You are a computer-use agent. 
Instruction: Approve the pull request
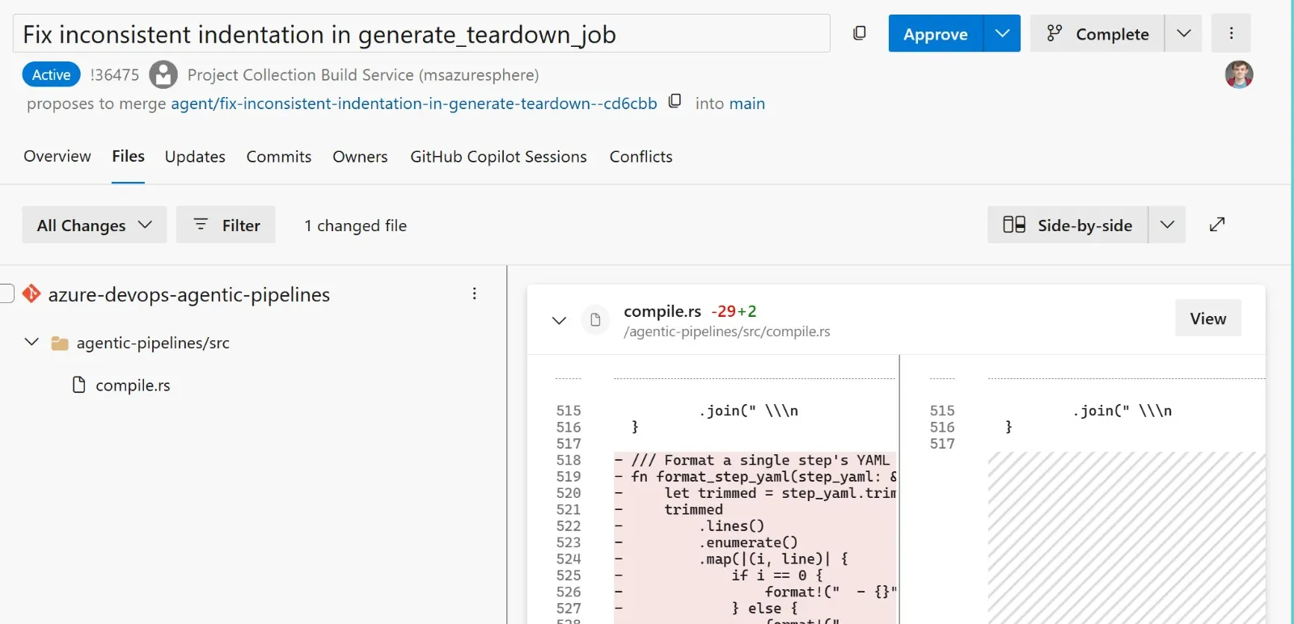pos(936,33)
